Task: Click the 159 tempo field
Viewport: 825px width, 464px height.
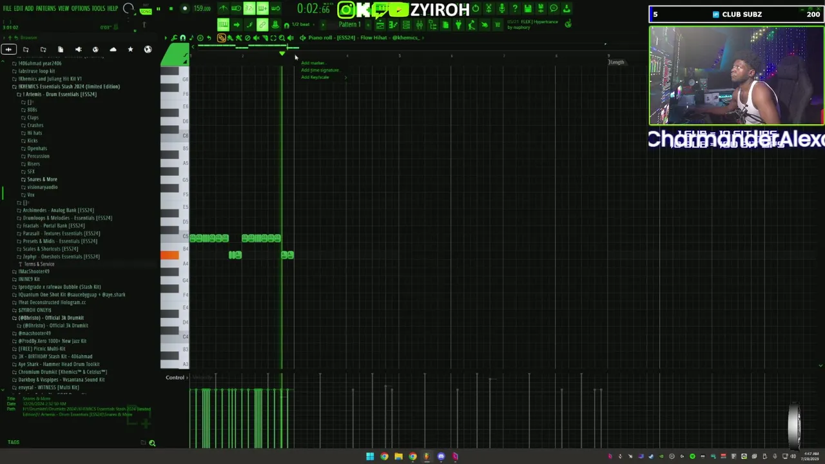Action: 202,8
